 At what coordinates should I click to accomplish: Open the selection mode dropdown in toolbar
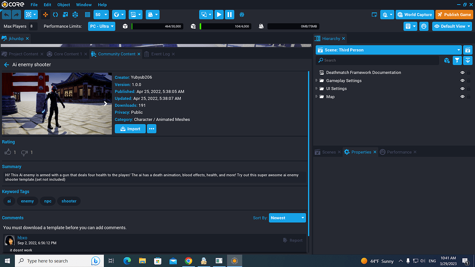[x=31, y=14]
